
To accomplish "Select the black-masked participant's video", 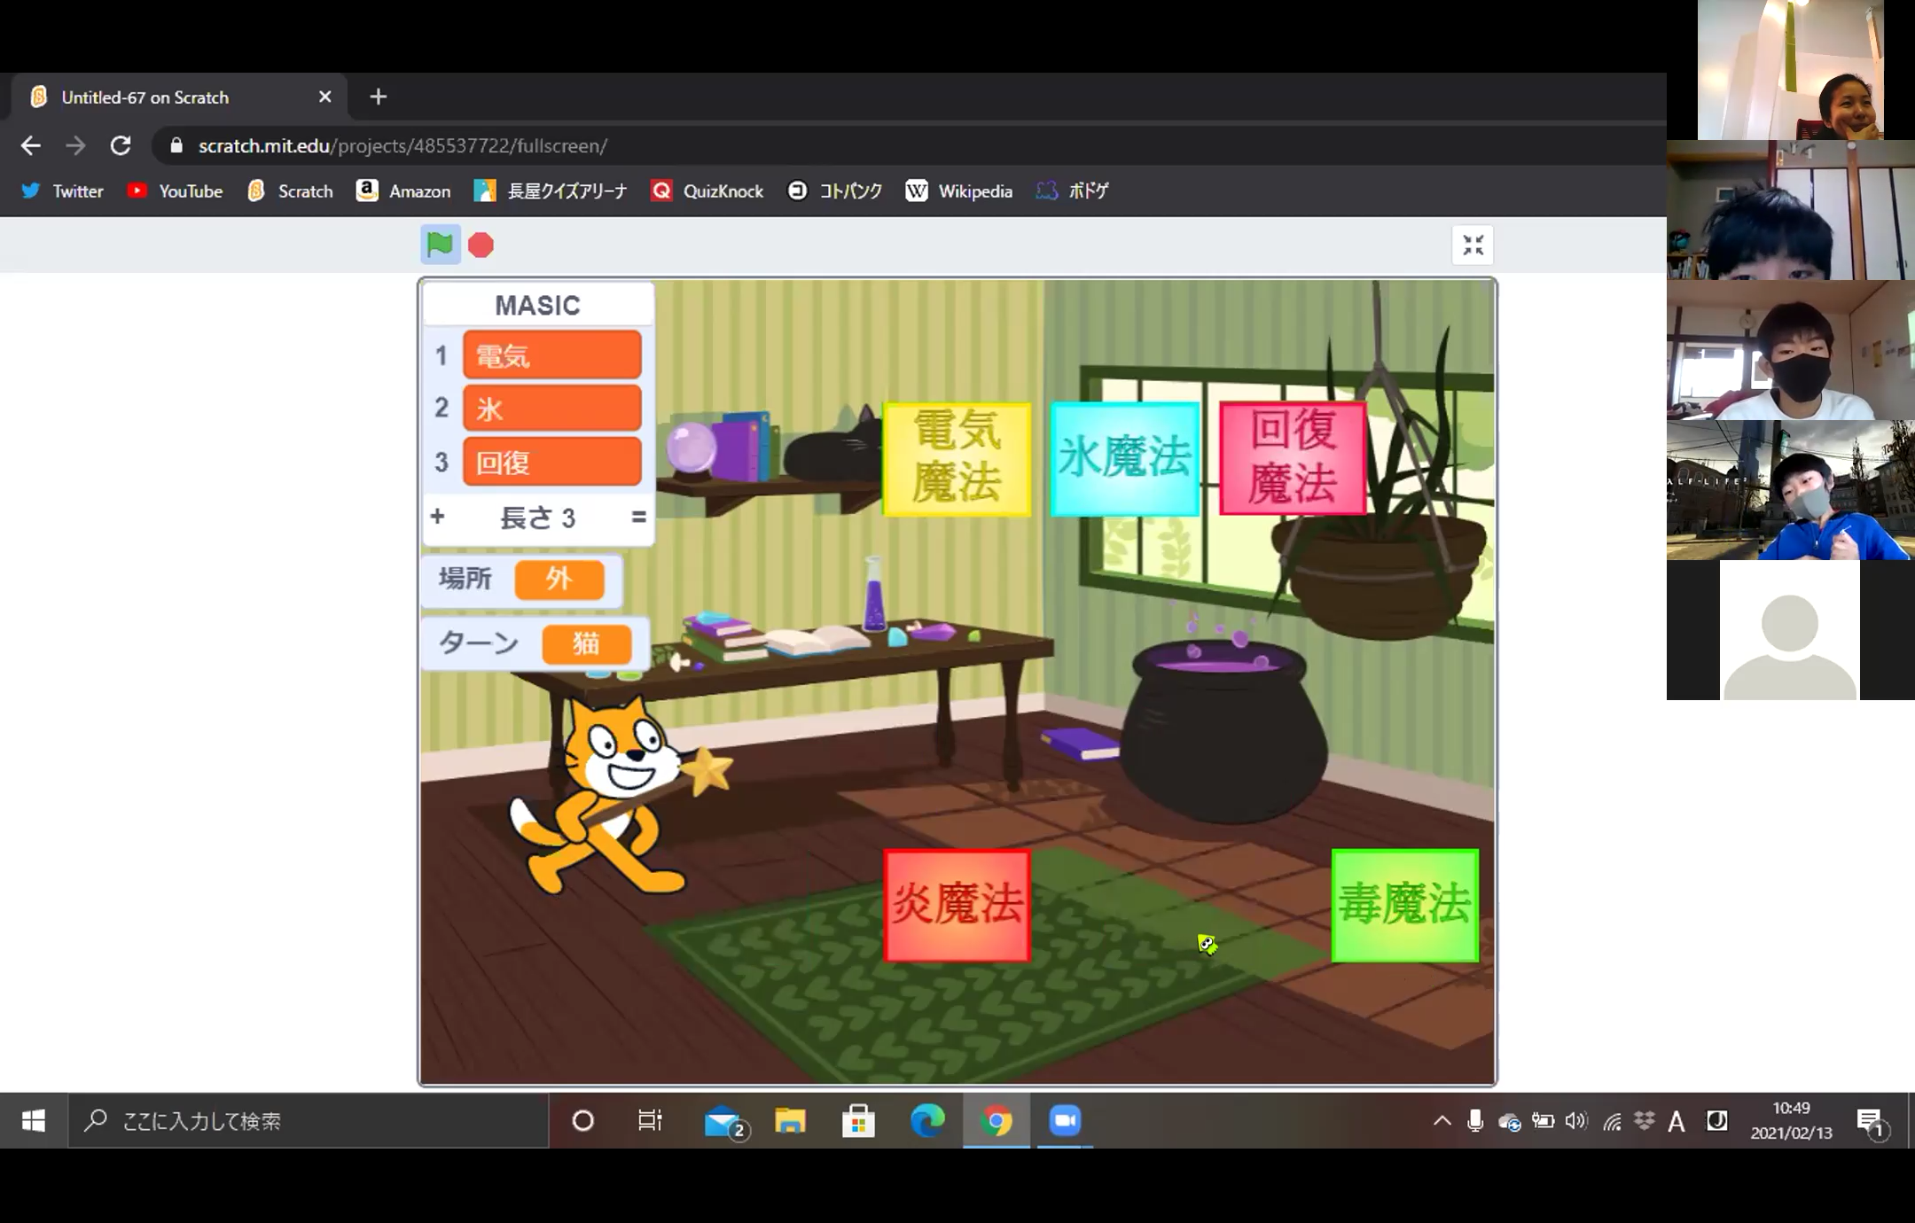I will (x=1790, y=350).
